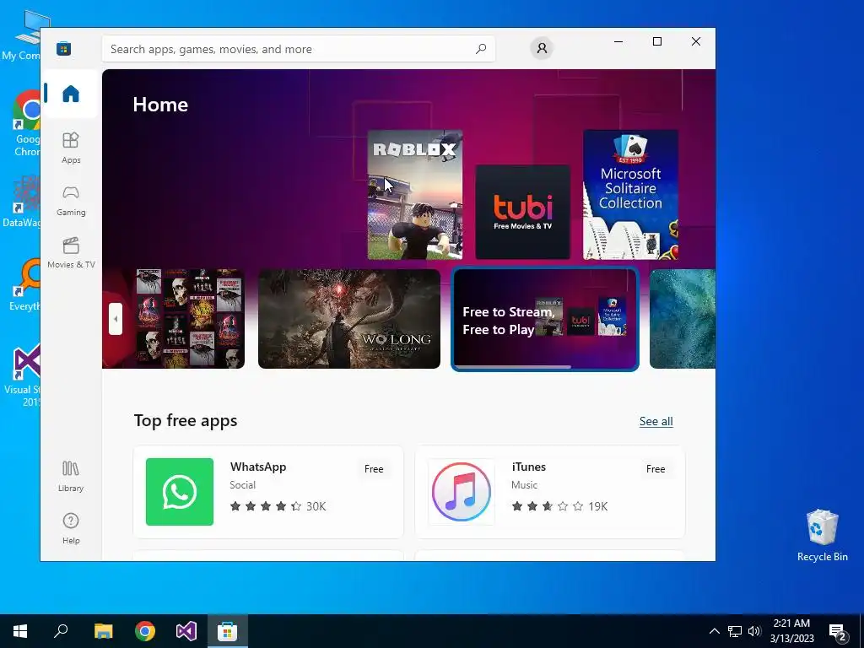
Task: Click the Microsoft Store logo icon
Action: [x=64, y=49]
